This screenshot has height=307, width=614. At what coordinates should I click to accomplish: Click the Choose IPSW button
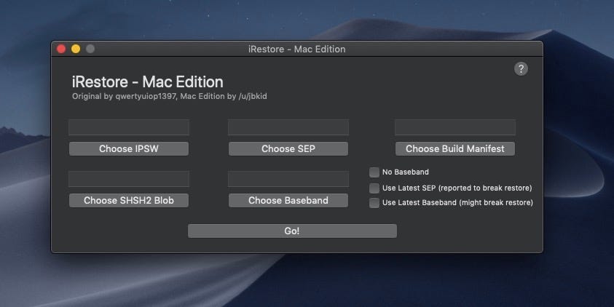pos(129,148)
